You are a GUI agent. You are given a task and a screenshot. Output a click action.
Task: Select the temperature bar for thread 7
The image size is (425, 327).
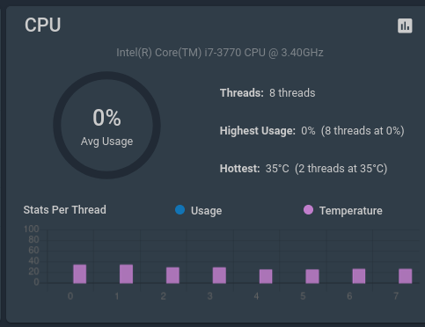click(406, 276)
